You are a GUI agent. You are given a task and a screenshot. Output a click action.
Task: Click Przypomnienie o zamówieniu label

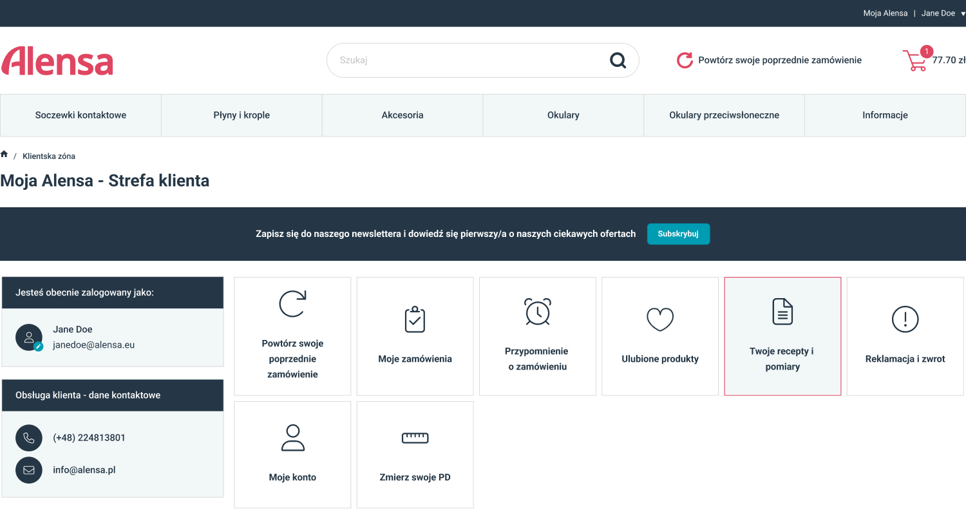(x=537, y=359)
